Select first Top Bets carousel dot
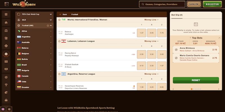 (x=192, y=89)
